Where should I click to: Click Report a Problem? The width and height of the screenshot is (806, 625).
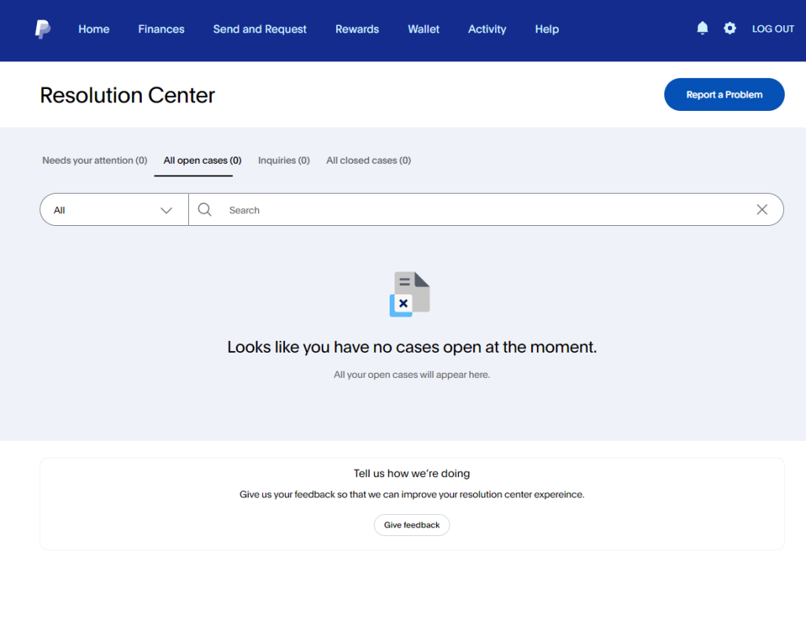tap(723, 94)
